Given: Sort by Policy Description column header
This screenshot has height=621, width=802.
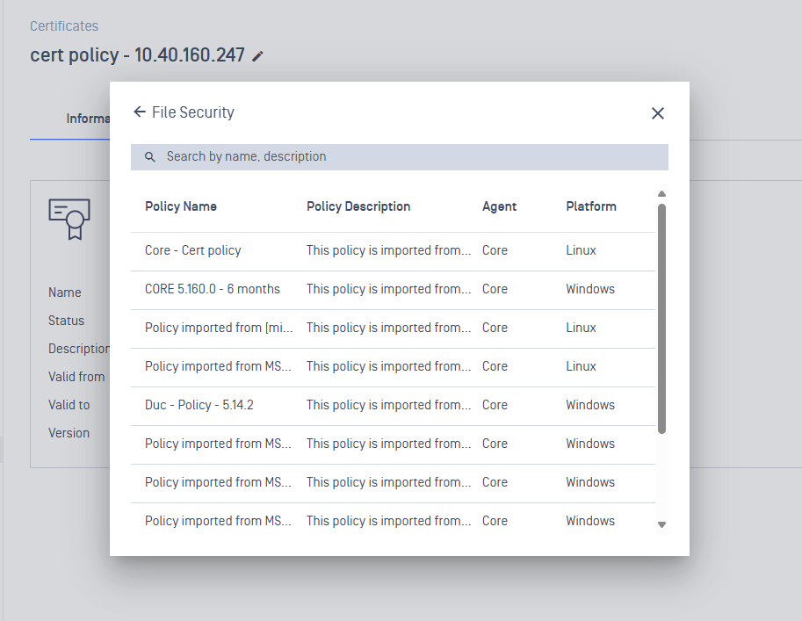Looking at the screenshot, I should pyautogui.click(x=358, y=206).
